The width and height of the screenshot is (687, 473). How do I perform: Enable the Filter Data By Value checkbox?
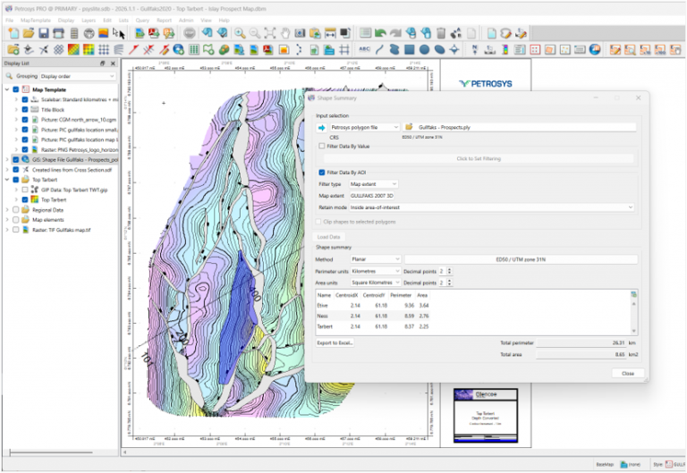322,146
